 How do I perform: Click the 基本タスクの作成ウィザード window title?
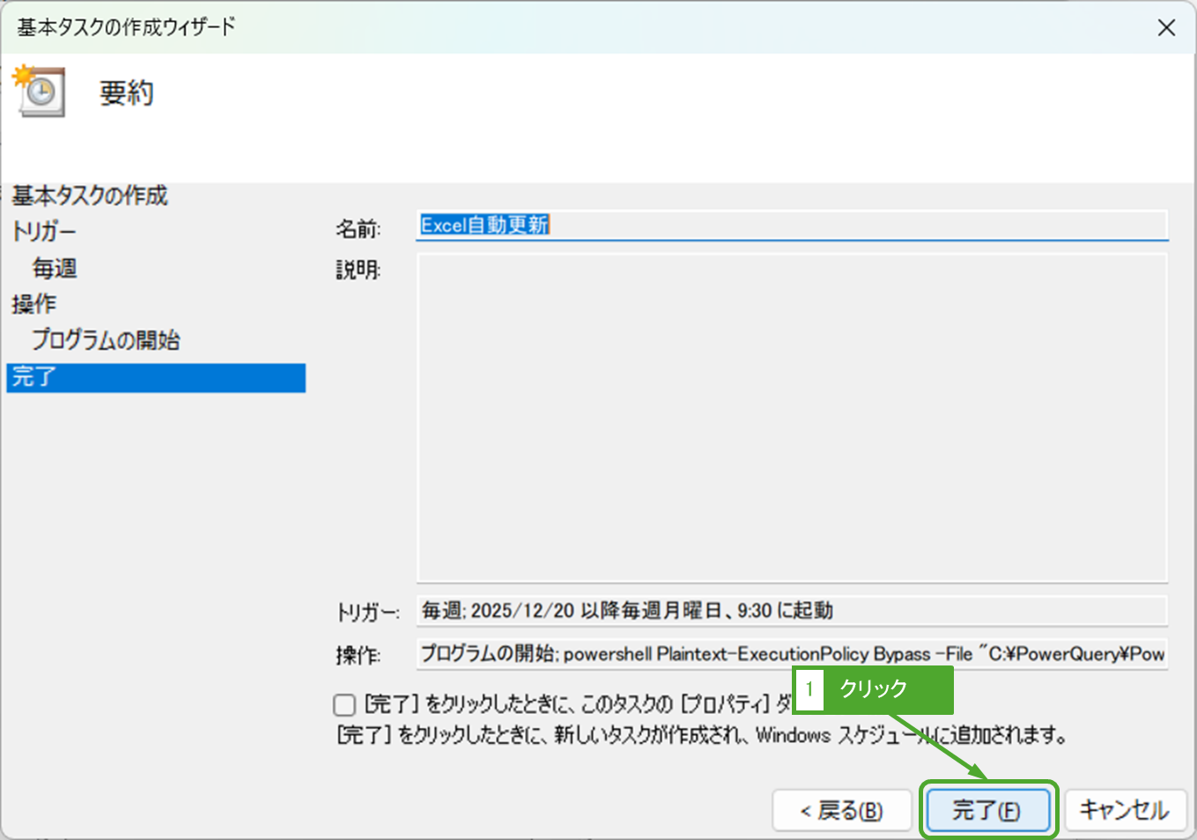point(126,27)
